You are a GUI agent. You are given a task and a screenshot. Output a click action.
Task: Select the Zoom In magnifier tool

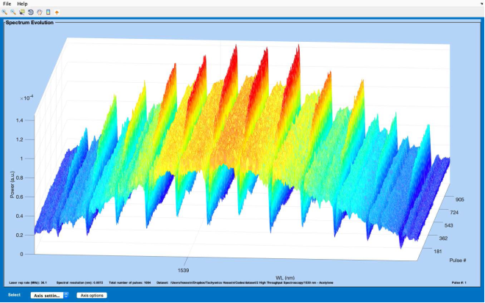[4, 12]
